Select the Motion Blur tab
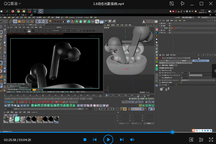This screenshot has width=216, height=144. point(200,60)
